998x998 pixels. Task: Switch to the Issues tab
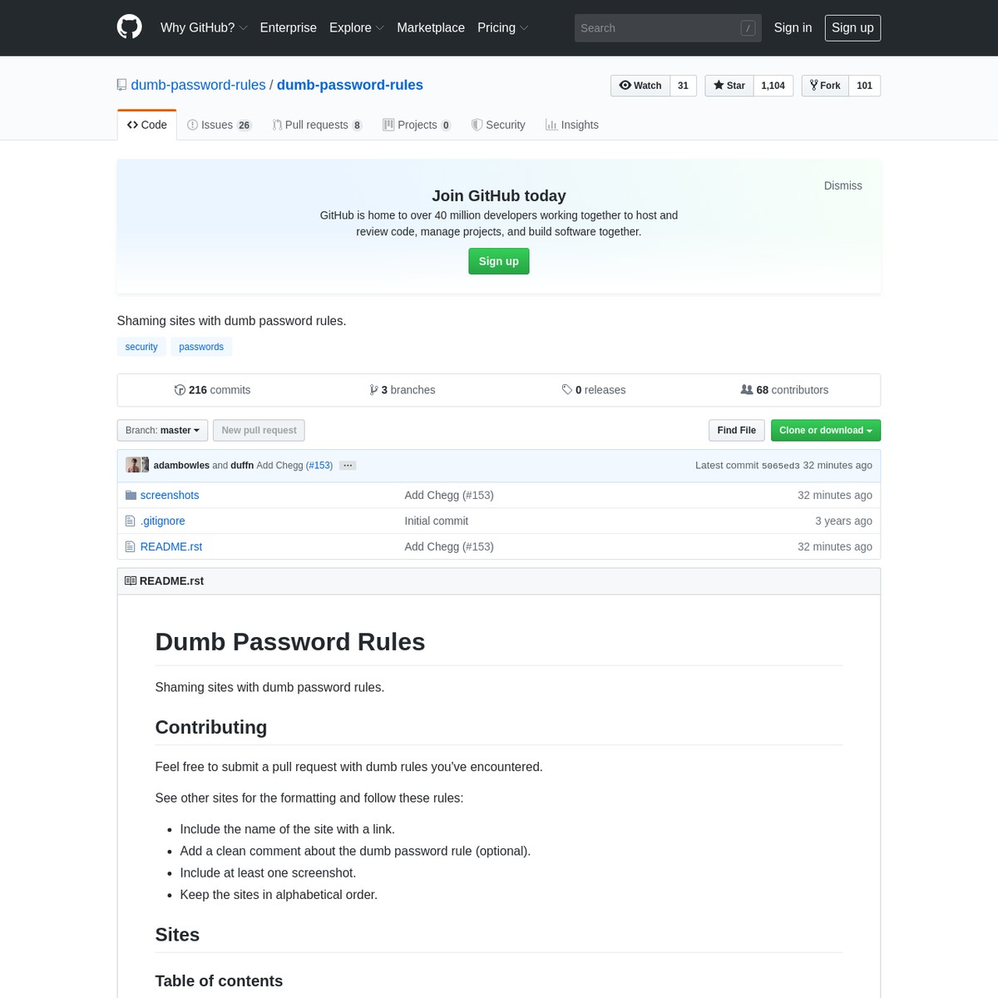[x=220, y=125]
